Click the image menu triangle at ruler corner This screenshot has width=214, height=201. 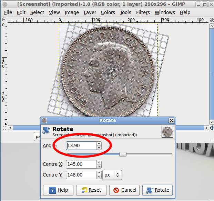click(4, 20)
